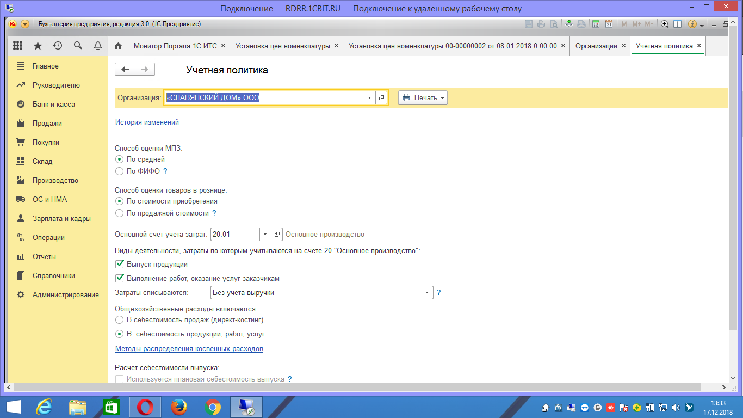Expand the Основной счет учета затрат dropdown
This screenshot has width=743, height=418.
[265, 234]
